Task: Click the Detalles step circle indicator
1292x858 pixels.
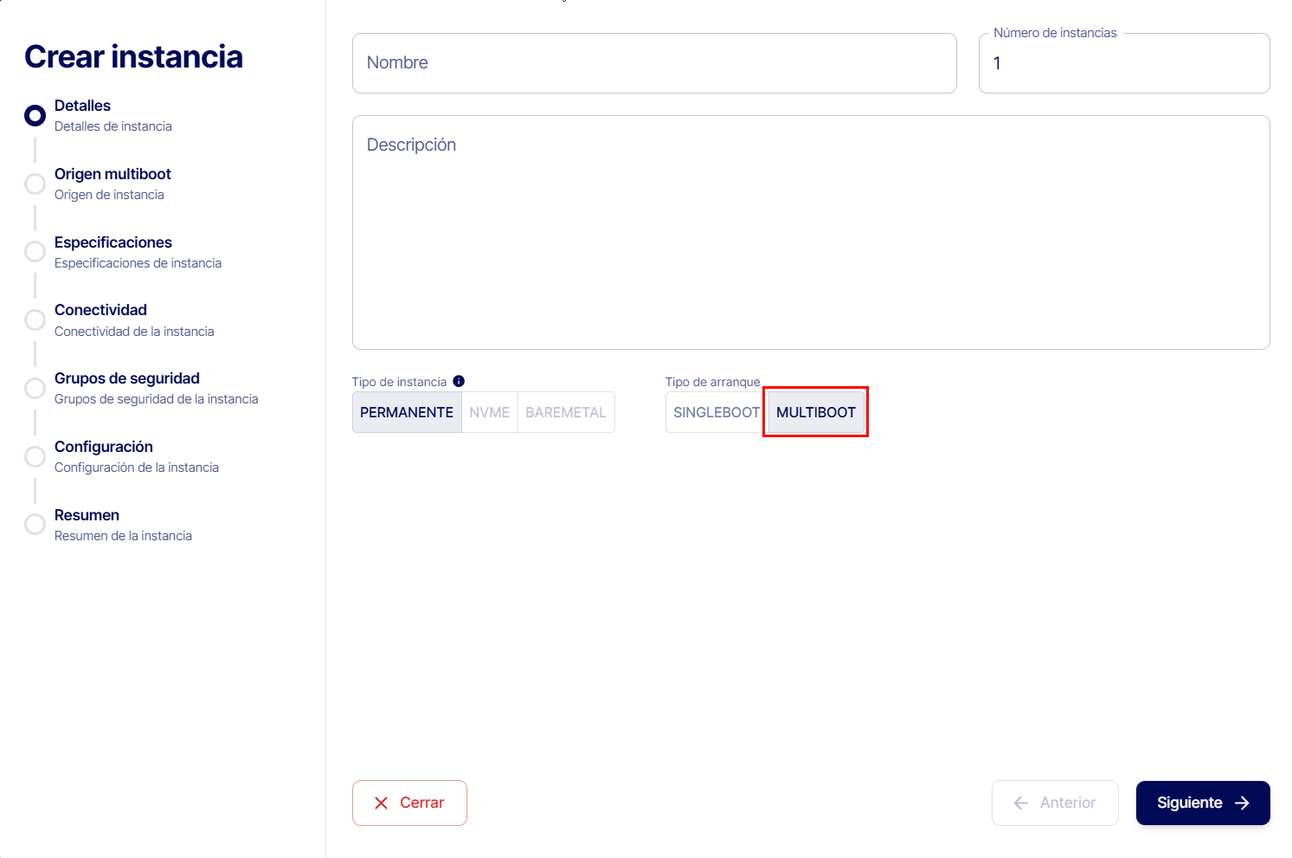Action: (35, 115)
